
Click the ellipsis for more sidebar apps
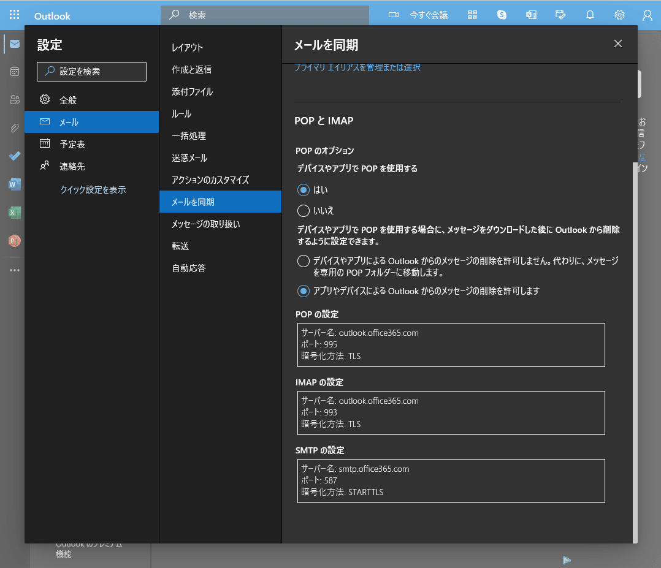14,270
